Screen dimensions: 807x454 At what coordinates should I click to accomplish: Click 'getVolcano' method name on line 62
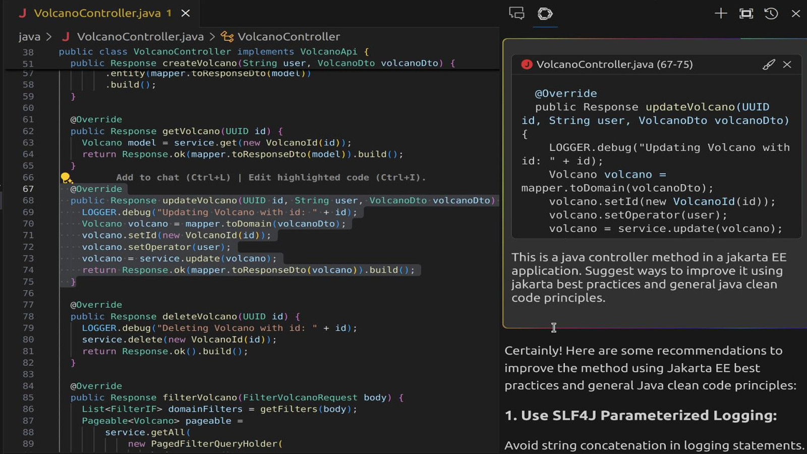pos(191,131)
